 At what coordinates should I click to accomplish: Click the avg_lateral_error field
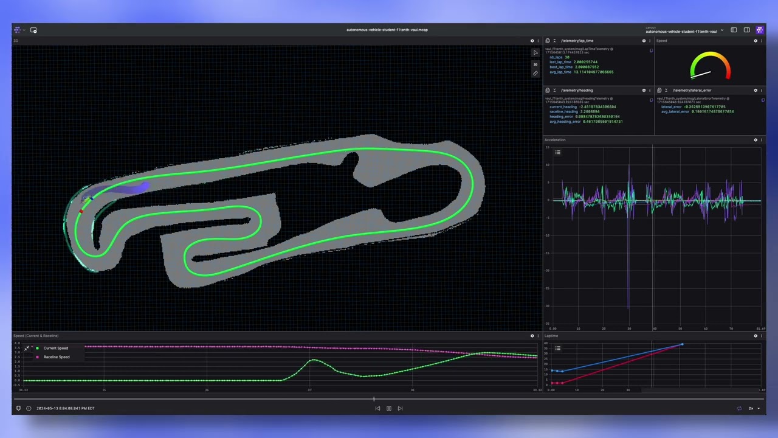pos(697,111)
